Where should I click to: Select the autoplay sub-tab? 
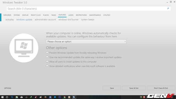(x=10, y=20)
